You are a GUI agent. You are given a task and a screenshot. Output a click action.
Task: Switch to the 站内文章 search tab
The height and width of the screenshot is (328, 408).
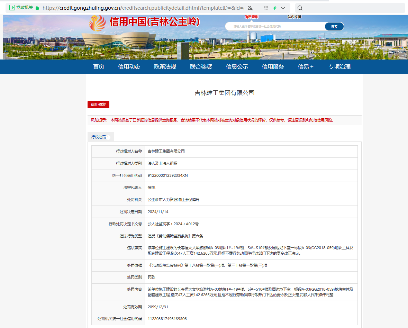pos(294,17)
